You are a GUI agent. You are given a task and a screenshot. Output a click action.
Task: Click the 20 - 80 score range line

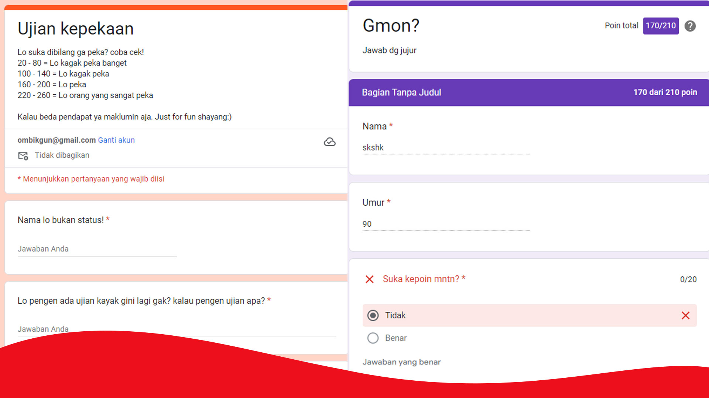pyautogui.click(x=72, y=63)
